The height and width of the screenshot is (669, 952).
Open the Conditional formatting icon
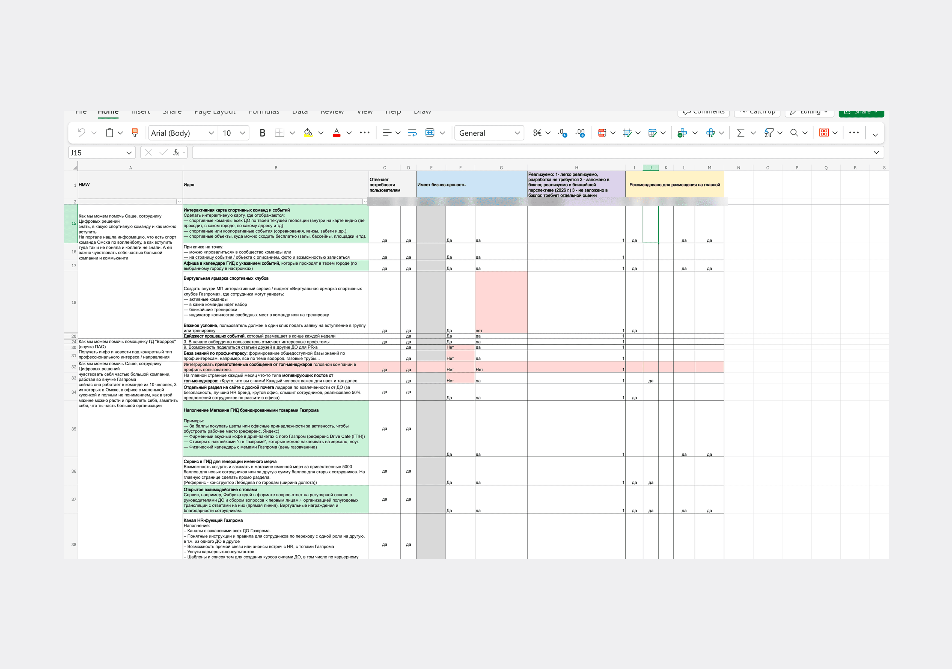(602, 133)
